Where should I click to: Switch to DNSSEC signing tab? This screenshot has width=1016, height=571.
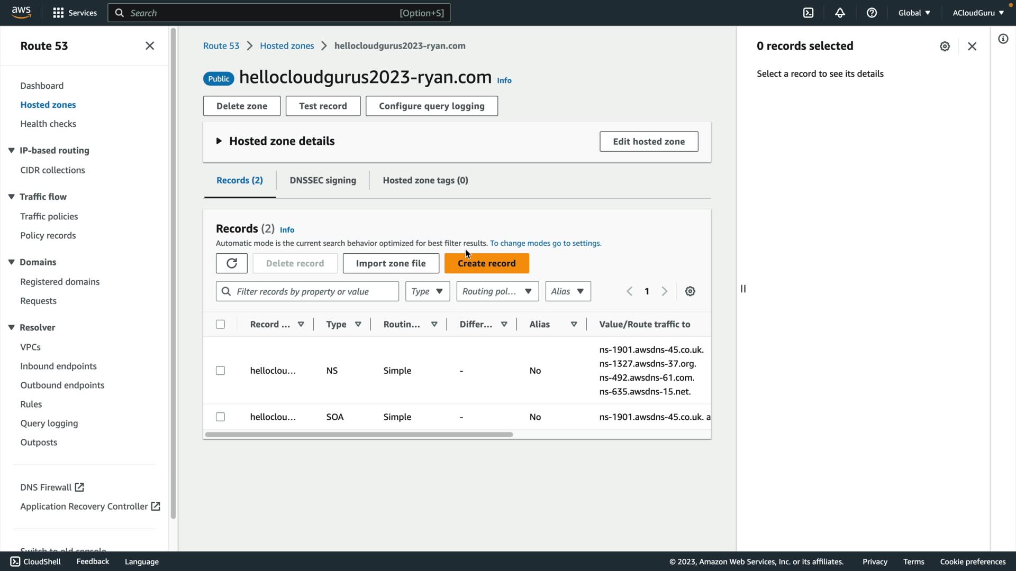[323, 180]
